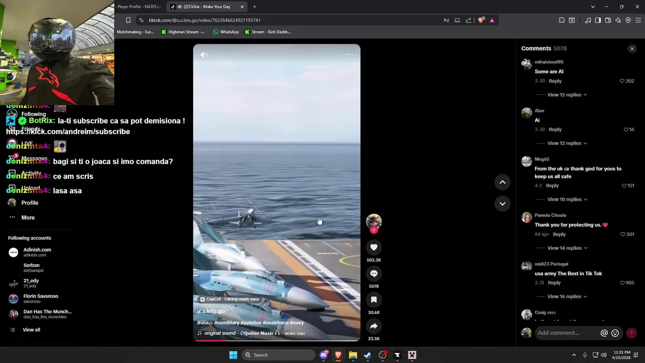
Task: Open the emoji picker in comment box
Action: 615,333
